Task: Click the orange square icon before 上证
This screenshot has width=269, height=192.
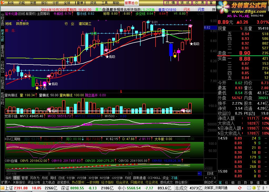Action: (x=2, y=188)
